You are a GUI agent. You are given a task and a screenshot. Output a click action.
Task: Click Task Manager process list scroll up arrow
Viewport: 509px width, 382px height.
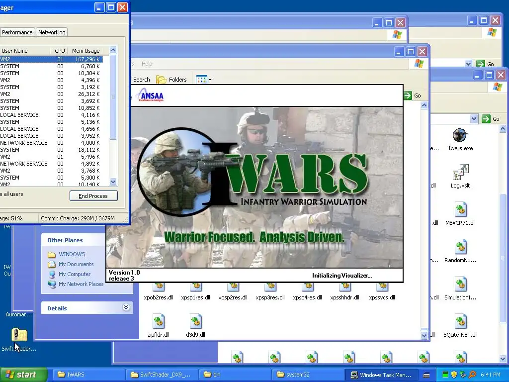pos(113,50)
